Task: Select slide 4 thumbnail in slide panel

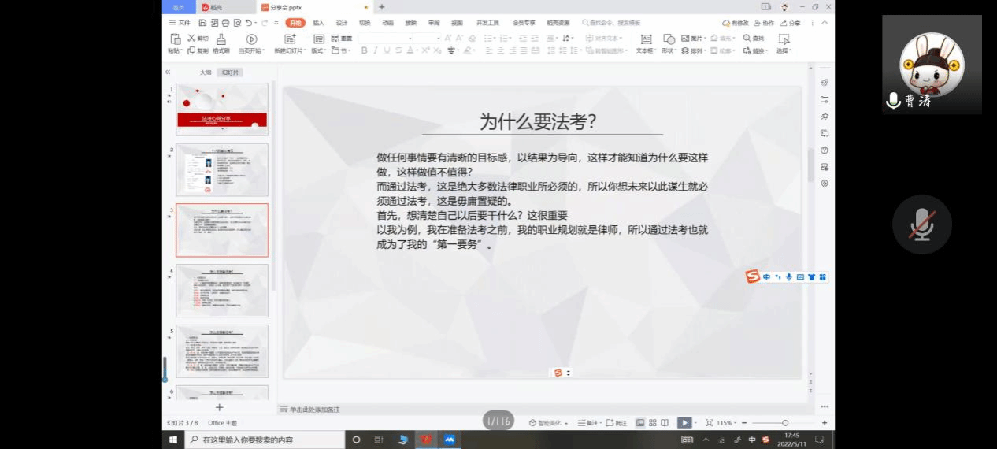Action: [222, 290]
